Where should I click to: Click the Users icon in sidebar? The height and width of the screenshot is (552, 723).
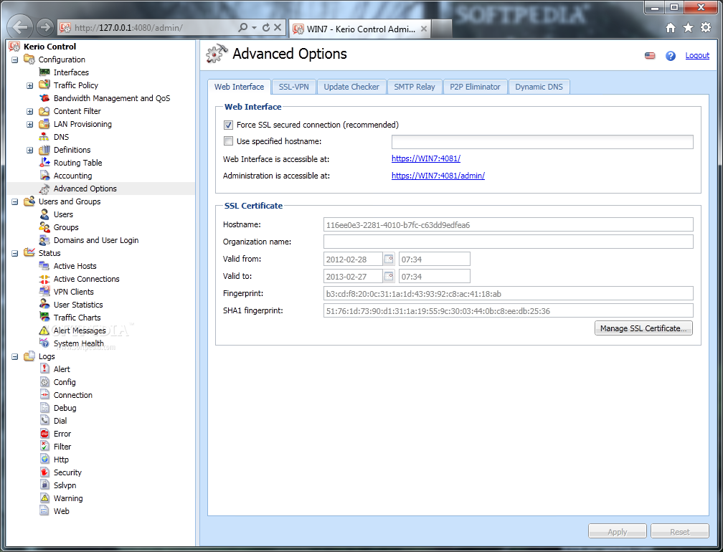(44, 214)
